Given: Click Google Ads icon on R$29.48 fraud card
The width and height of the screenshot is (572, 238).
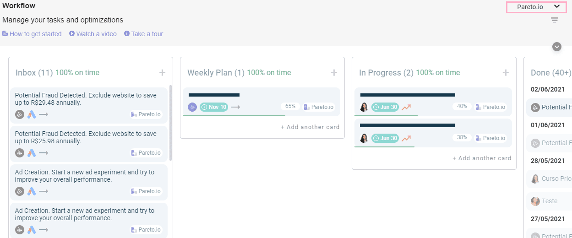Looking at the screenshot, I should click(x=32, y=114).
